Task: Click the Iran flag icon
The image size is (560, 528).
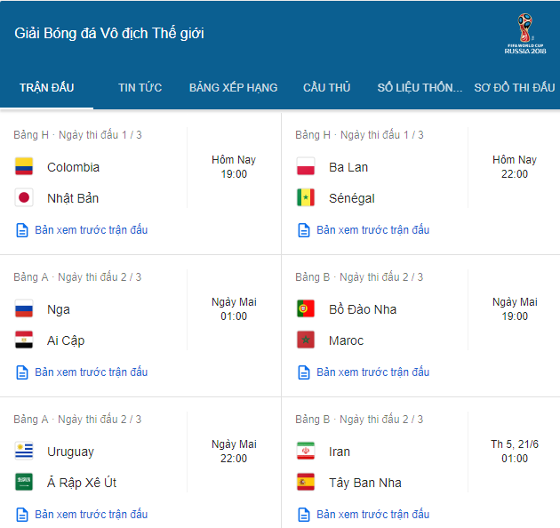Action: [306, 452]
